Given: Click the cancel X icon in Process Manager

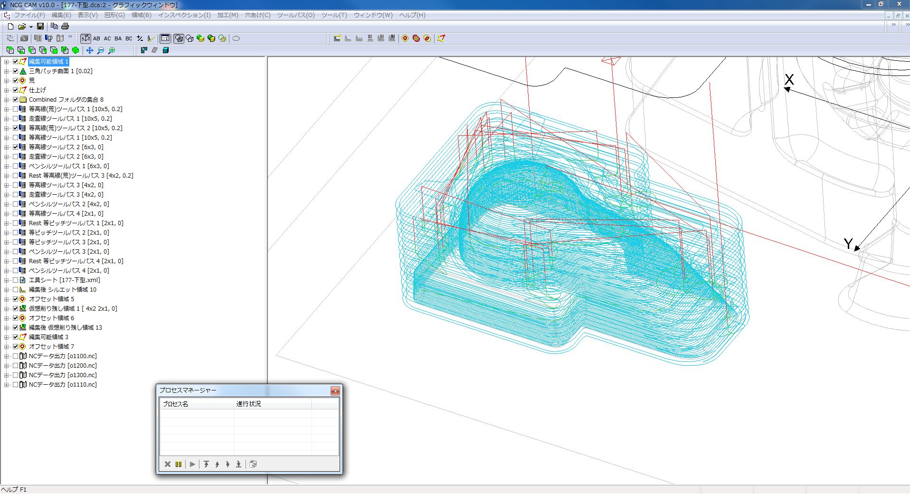Looking at the screenshot, I should point(168,464).
